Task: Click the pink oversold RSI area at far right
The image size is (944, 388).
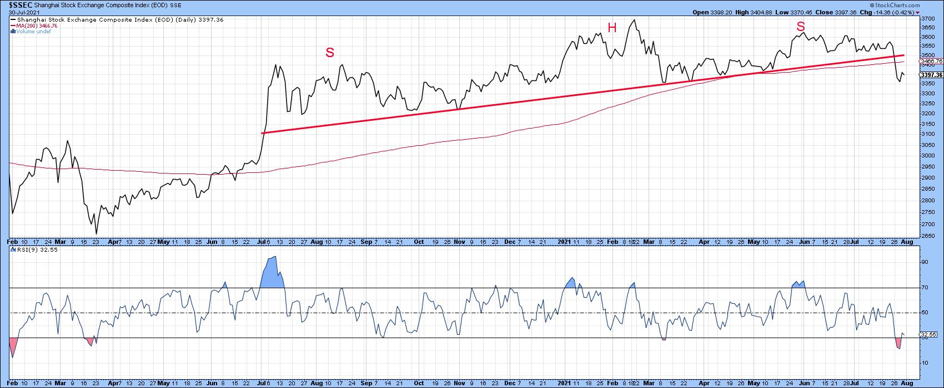Action: point(898,344)
